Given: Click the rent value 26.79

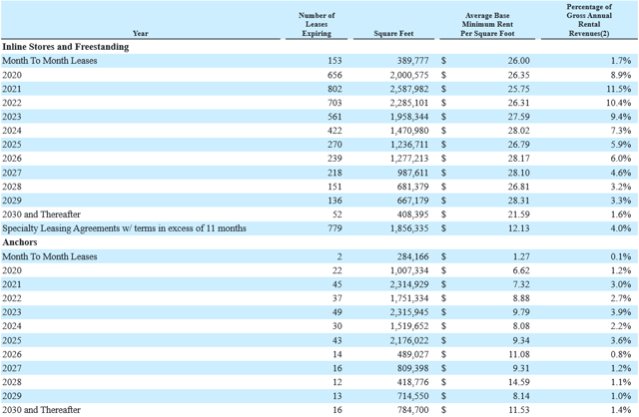Looking at the screenshot, I should coord(519,145).
